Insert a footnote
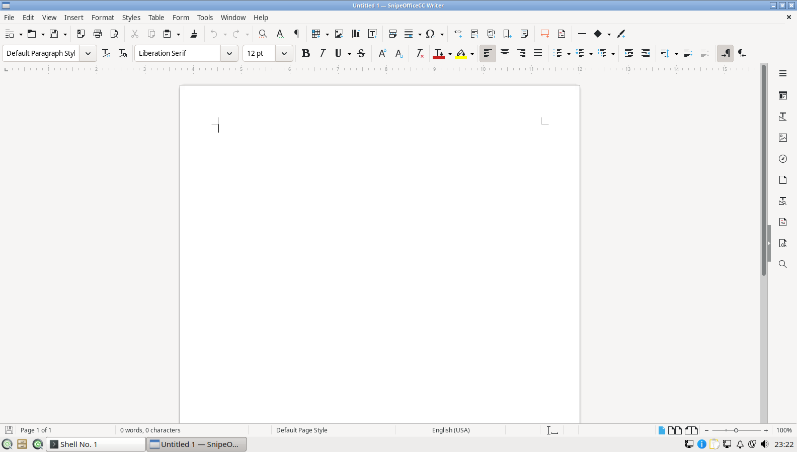Image resolution: width=797 pixels, height=452 pixels. pyautogui.click(x=474, y=34)
